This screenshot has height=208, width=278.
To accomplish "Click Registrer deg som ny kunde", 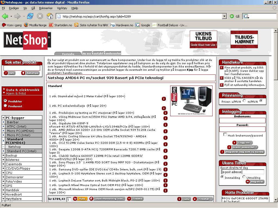I will point(242,152).
